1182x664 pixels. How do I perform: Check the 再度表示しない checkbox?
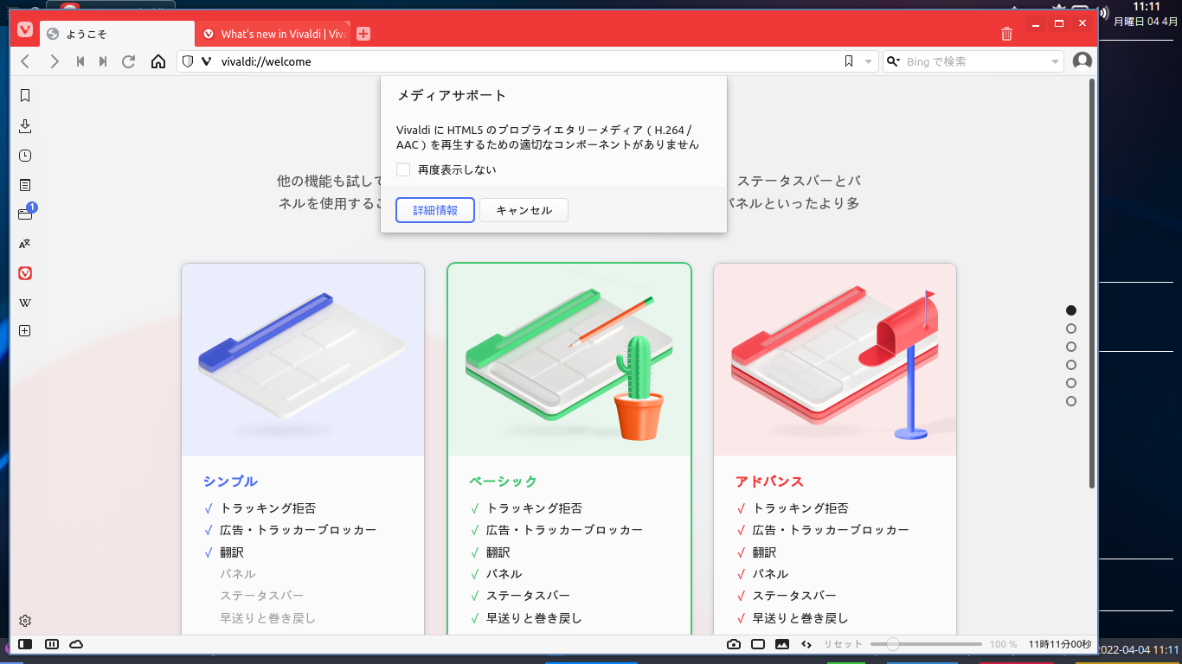[x=403, y=169]
